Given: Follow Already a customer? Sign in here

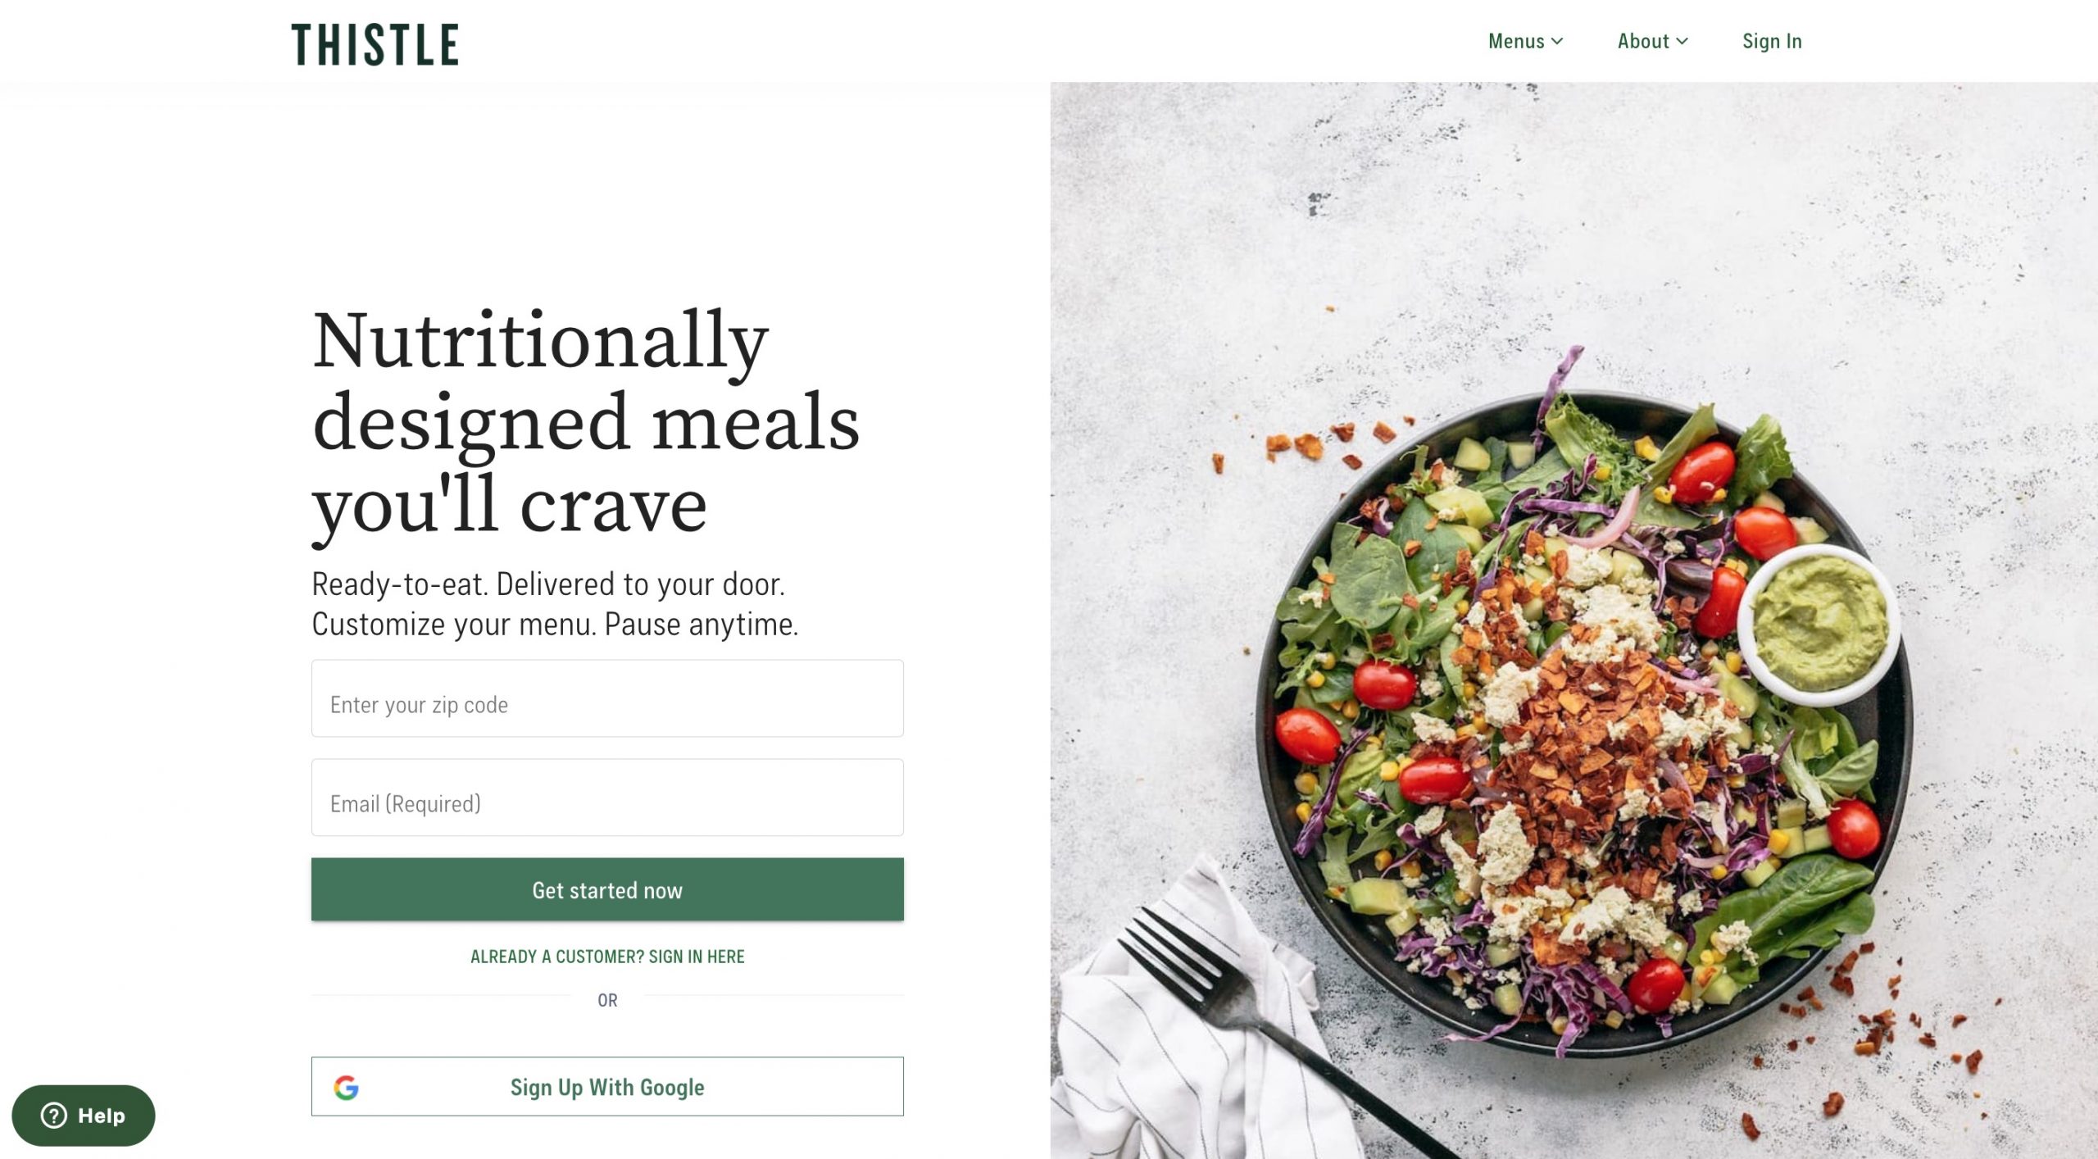Looking at the screenshot, I should pyautogui.click(x=607, y=957).
